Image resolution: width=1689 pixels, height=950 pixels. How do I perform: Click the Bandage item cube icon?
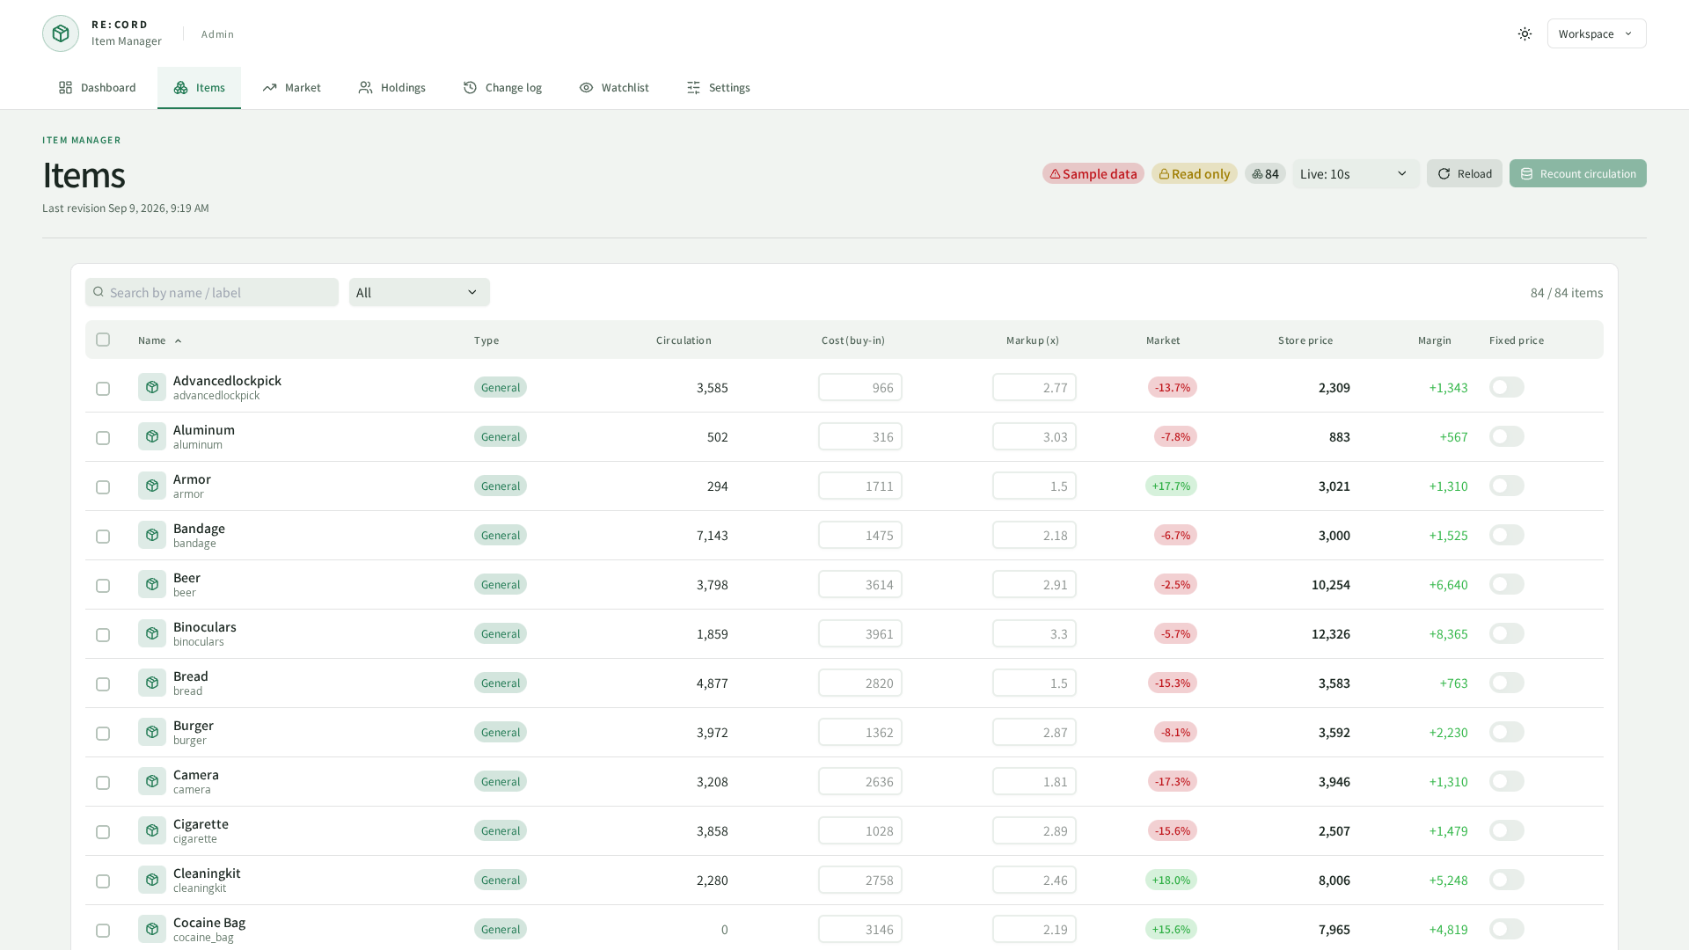click(152, 535)
